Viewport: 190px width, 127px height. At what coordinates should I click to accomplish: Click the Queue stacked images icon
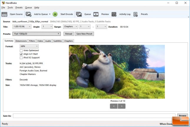pyautogui.click(x=79, y=14)
